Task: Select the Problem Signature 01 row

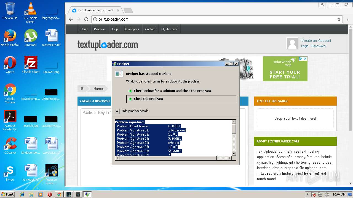Action: pos(151,130)
